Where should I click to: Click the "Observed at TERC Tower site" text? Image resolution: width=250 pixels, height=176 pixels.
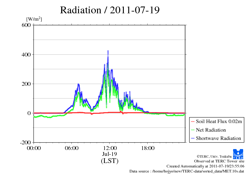coord(219,161)
